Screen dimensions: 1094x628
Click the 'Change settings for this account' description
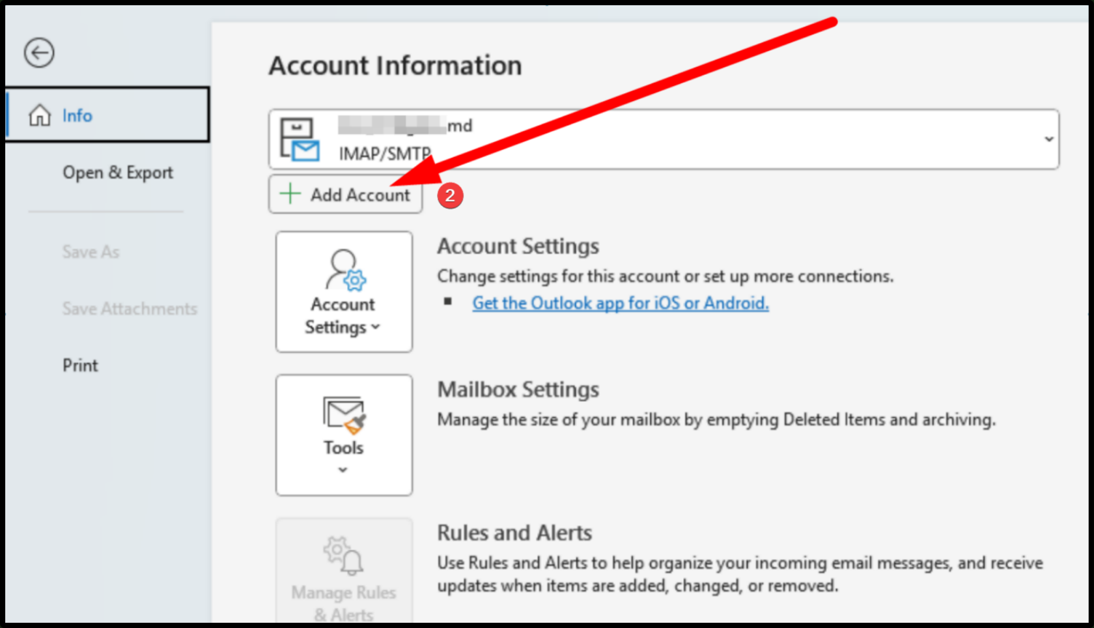666,276
